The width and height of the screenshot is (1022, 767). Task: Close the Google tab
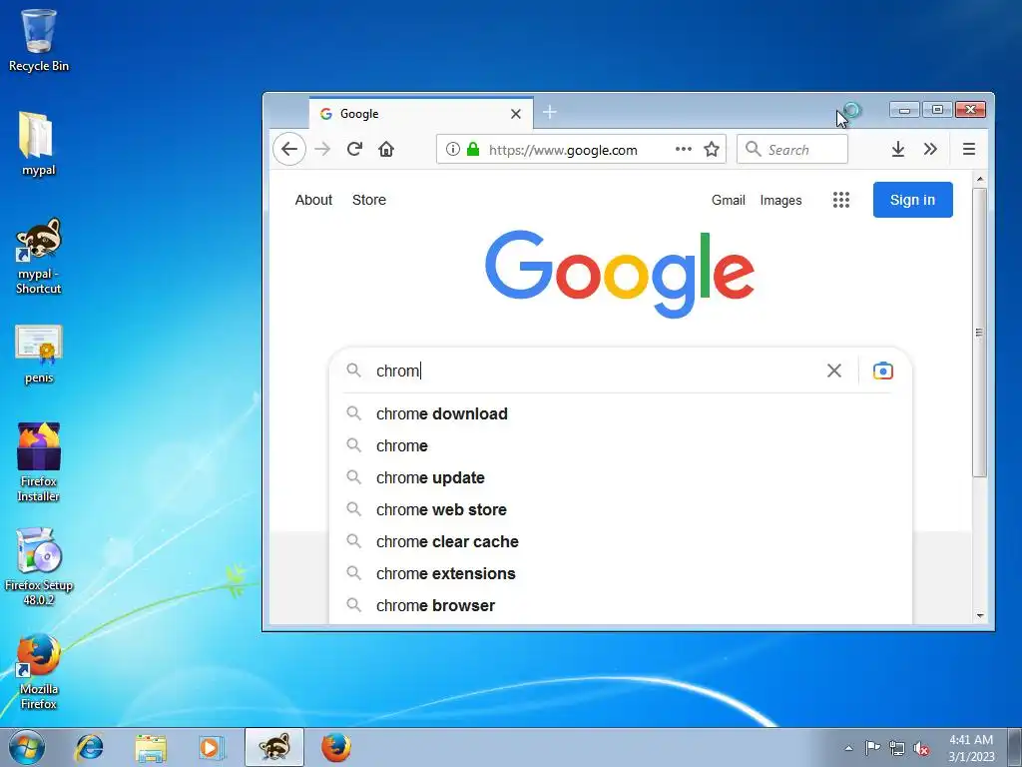516,114
